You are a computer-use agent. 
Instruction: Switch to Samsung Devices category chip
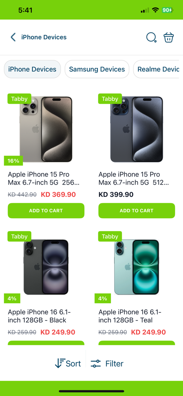point(97,69)
